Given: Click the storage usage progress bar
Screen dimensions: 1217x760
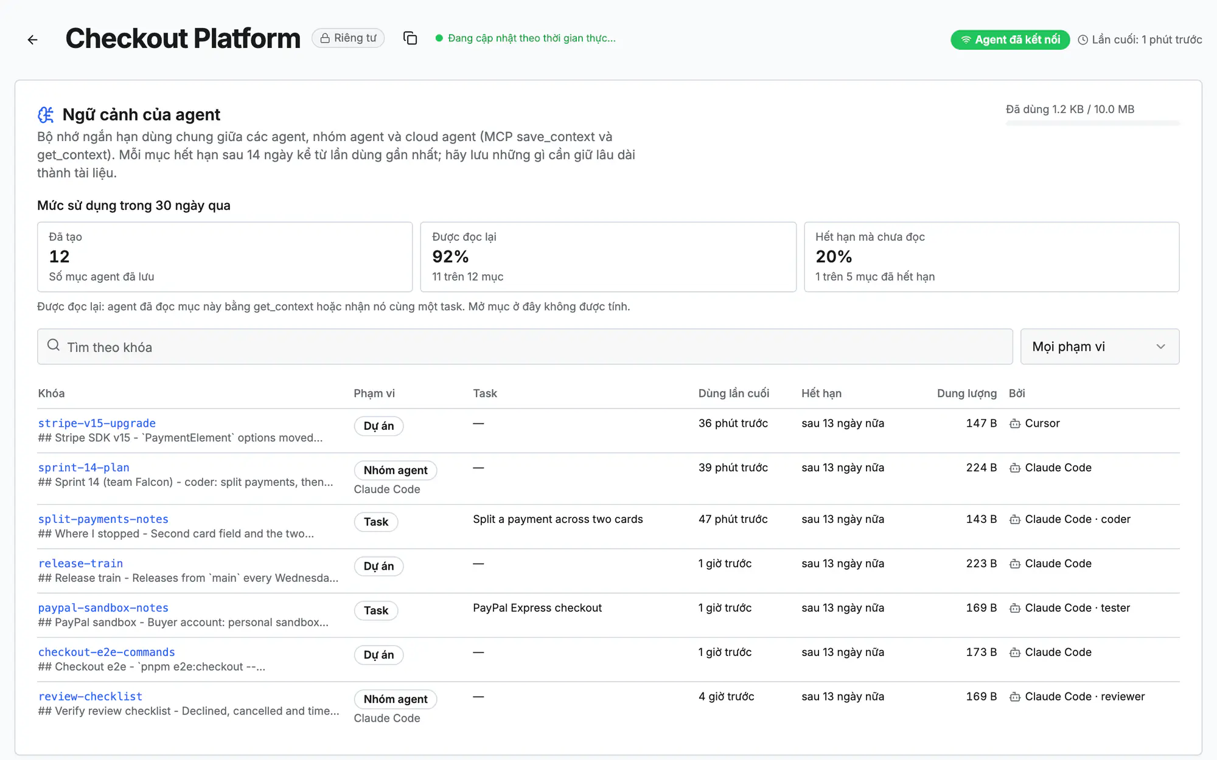Looking at the screenshot, I should [1093, 123].
